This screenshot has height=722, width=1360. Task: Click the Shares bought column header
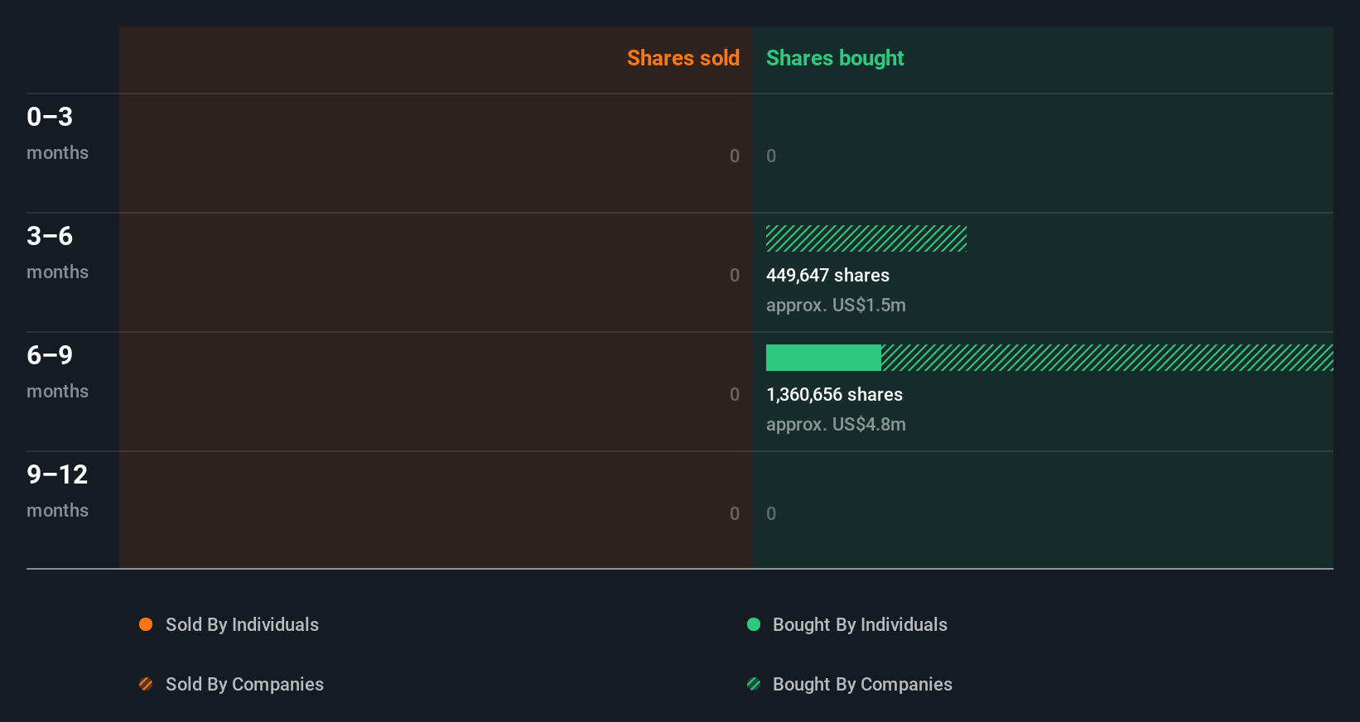[x=835, y=58]
